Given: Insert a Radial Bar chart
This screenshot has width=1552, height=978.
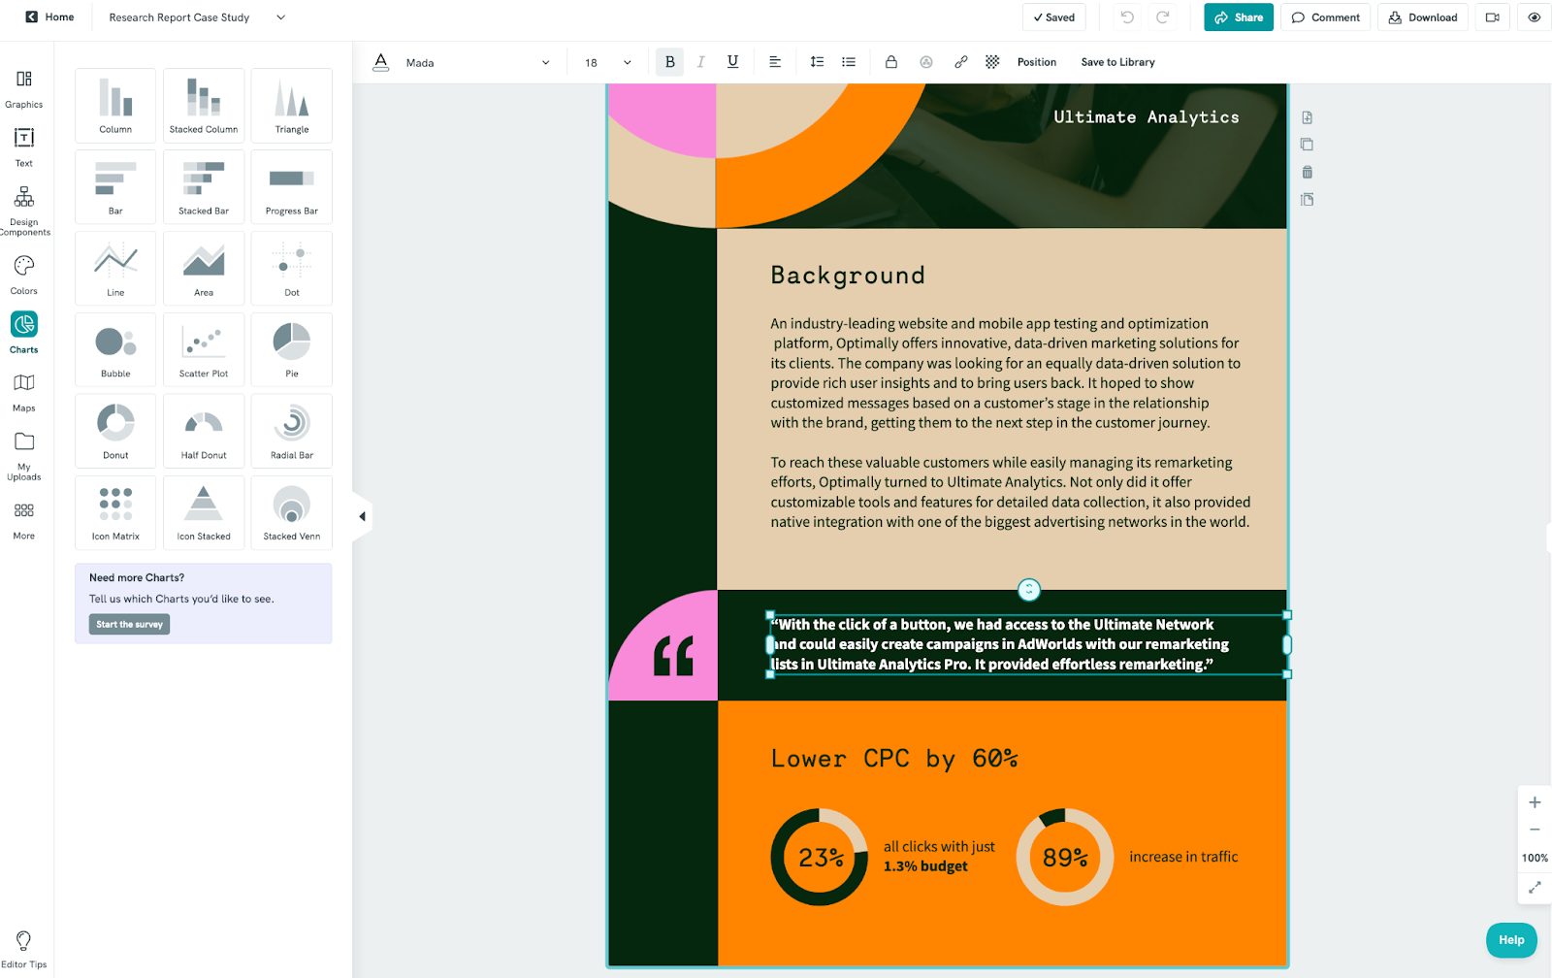Looking at the screenshot, I should click(292, 431).
